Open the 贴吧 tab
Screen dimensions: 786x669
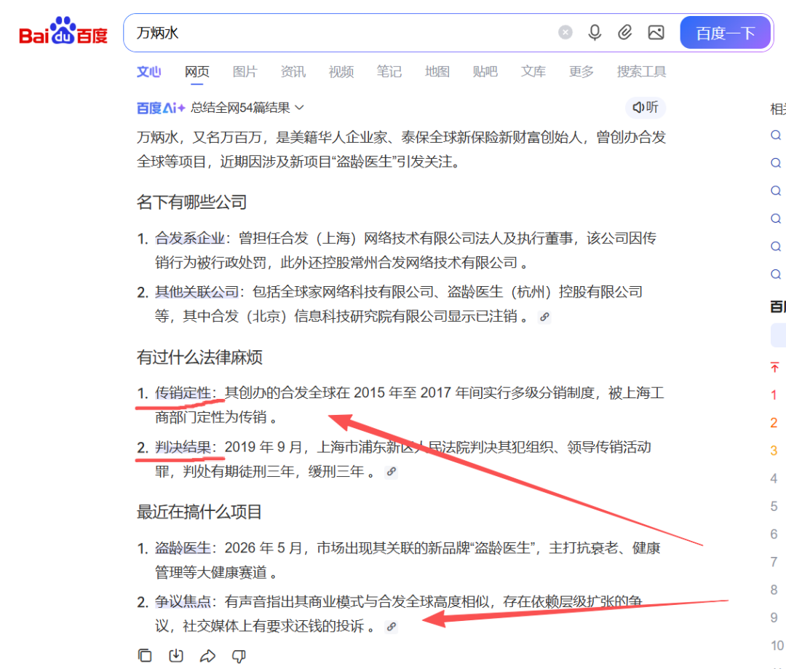pos(485,72)
